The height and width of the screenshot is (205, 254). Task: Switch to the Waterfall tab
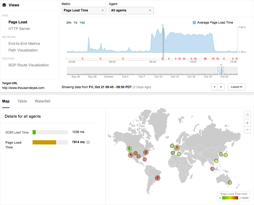click(42, 101)
